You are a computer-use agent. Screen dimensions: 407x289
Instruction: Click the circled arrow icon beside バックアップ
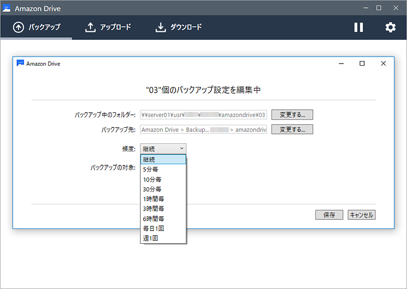(18, 27)
